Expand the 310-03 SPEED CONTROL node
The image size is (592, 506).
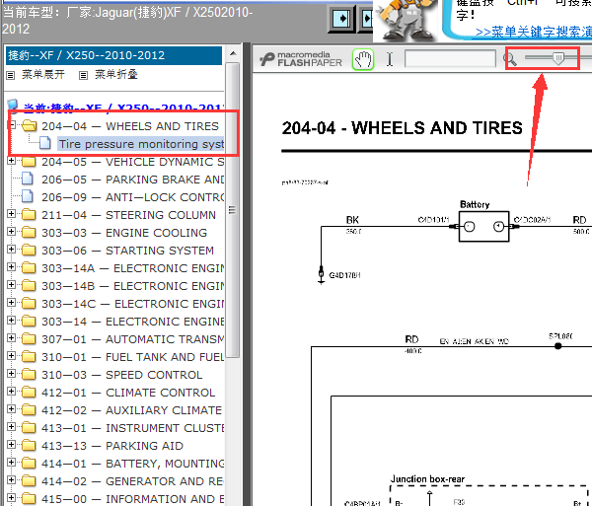point(12,373)
